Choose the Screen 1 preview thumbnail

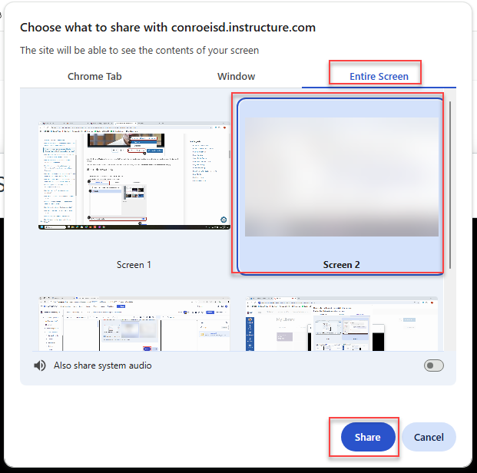134,175
